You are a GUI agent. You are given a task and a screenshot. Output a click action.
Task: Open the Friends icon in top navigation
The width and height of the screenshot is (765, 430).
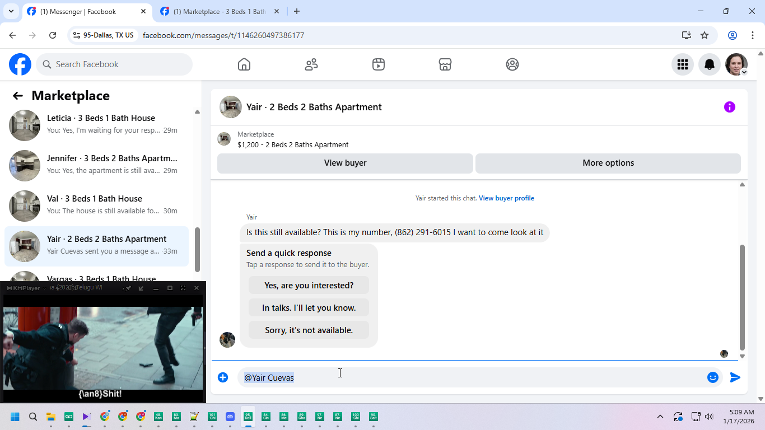[311, 64]
